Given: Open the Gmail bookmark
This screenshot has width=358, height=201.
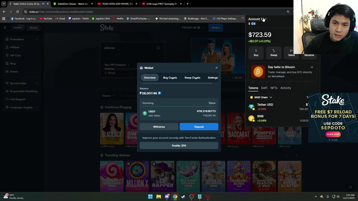Looking at the screenshot, I should [60, 19].
